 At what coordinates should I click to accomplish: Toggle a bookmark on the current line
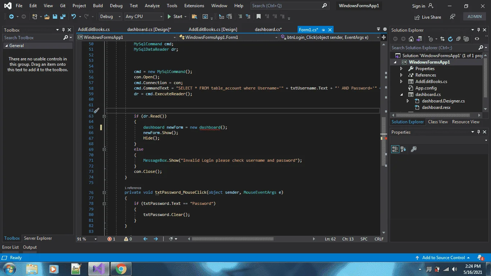(258, 17)
